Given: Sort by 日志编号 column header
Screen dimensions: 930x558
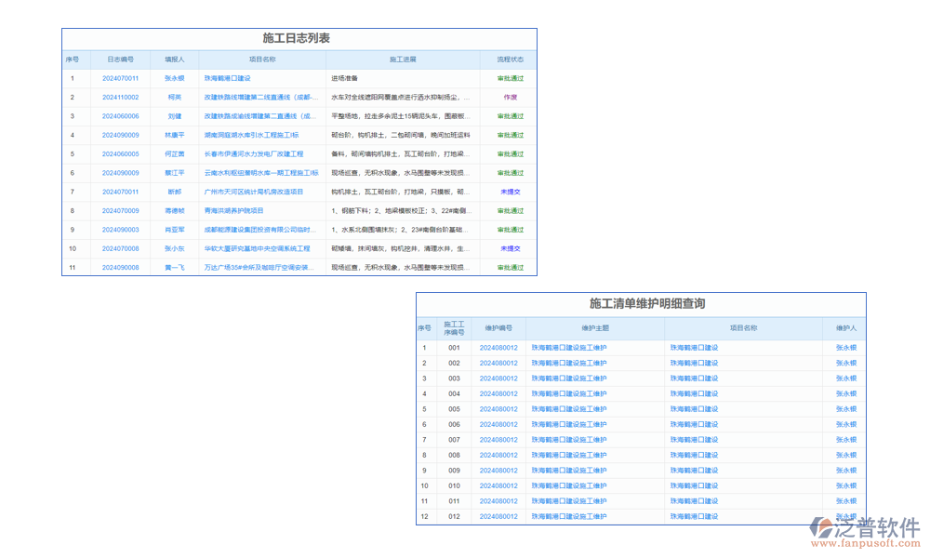Looking at the screenshot, I should (120, 59).
